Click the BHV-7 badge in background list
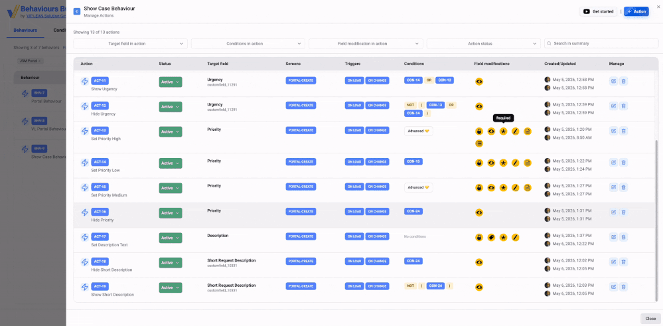Image resolution: width=663 pixels, height=326 pixels. pos(39,92)
